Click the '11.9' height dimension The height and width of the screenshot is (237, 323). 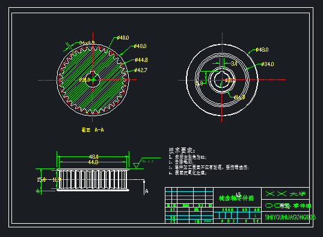pos(57,180)
